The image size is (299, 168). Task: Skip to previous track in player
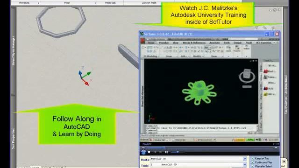(155, 152)
